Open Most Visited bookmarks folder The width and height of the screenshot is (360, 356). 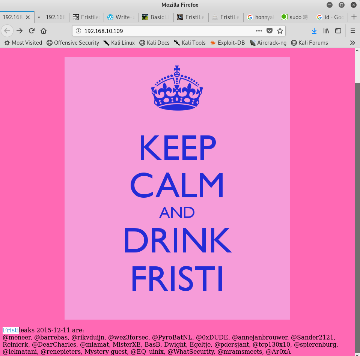23,43
